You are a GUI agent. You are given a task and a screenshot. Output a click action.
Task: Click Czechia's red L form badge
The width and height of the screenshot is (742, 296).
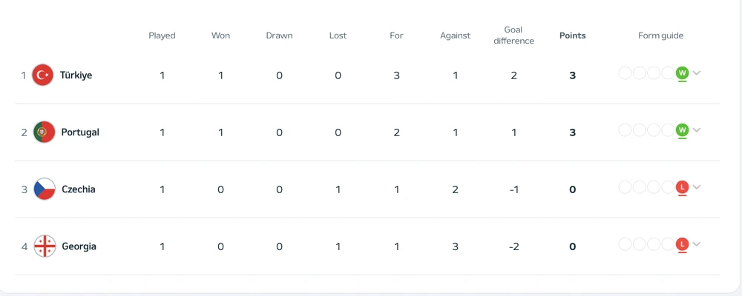[x=682, y=187]
